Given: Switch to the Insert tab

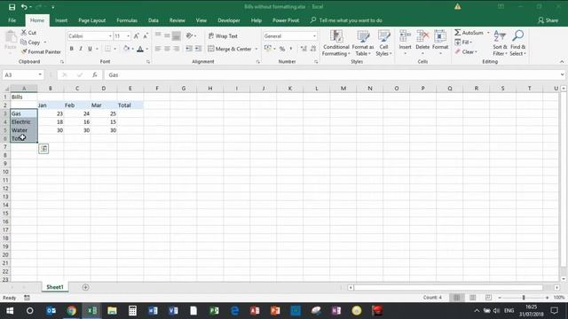Looking at the screenshot, I should [x=61, y=20].
